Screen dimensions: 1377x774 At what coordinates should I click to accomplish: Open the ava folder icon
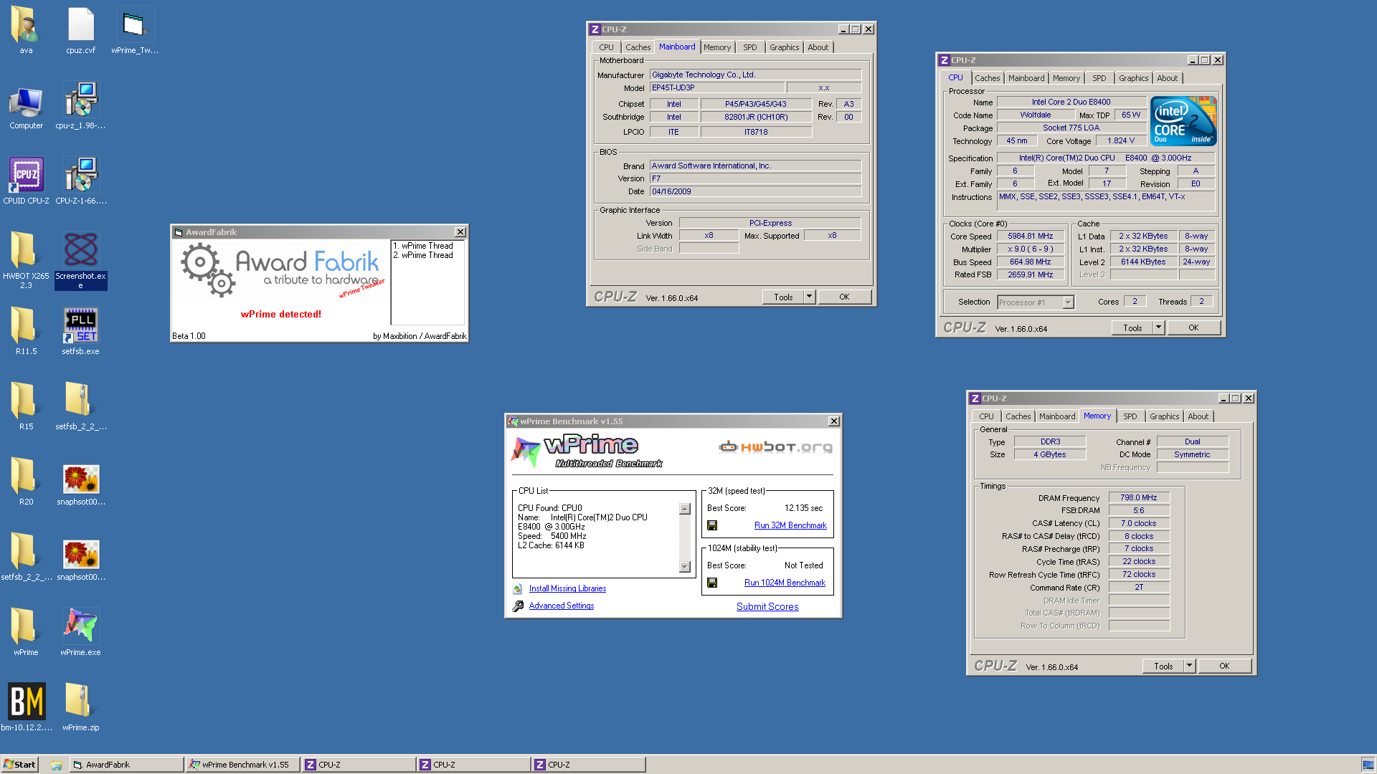26,30
